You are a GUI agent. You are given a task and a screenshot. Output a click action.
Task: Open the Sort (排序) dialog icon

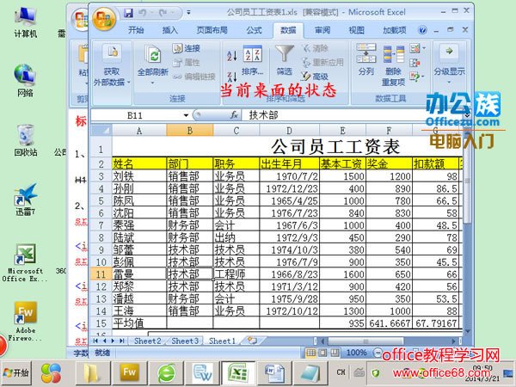click(252, 54)
